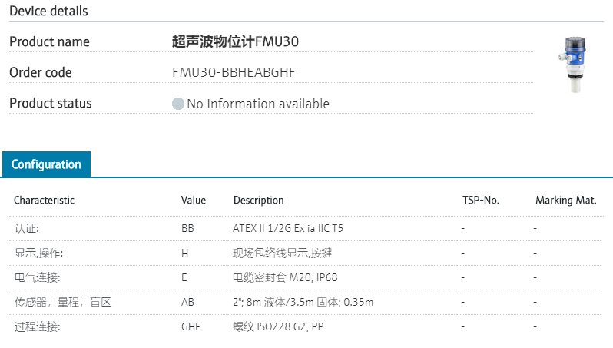Select the 认证 characteristic row label
This screenshot has height=348, width=613.
(26, 228)
